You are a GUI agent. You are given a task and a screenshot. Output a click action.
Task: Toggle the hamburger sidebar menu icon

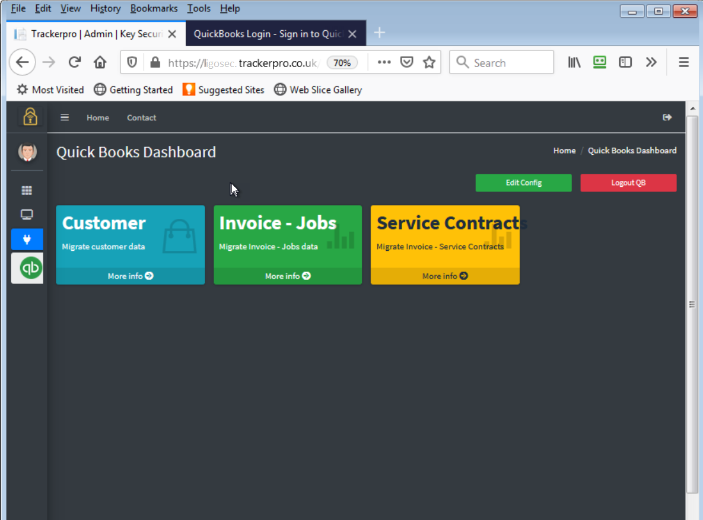[x=65, y=117]
